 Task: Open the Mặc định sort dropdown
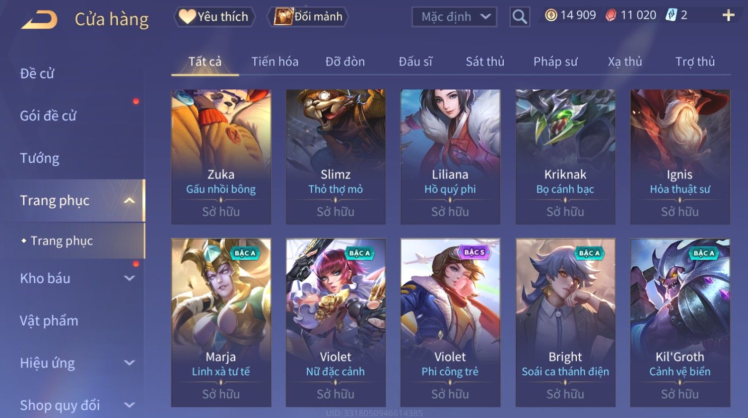click(454, 17)
